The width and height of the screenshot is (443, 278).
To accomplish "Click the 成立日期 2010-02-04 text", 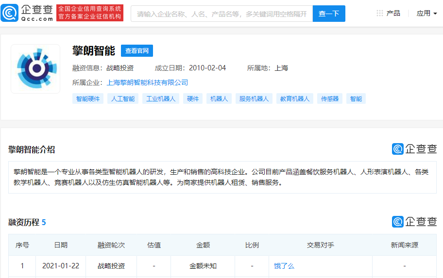I will (190, 68).
